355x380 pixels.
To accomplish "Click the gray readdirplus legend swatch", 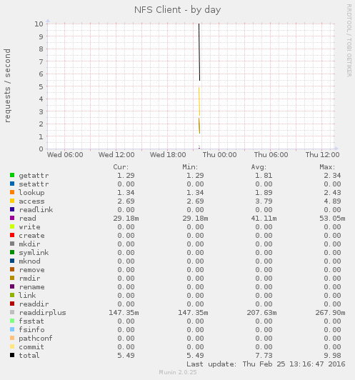I will 12,312.
